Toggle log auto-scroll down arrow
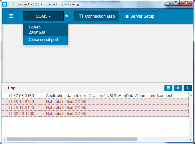Screen dimensions: 195x144 (188, 88)
